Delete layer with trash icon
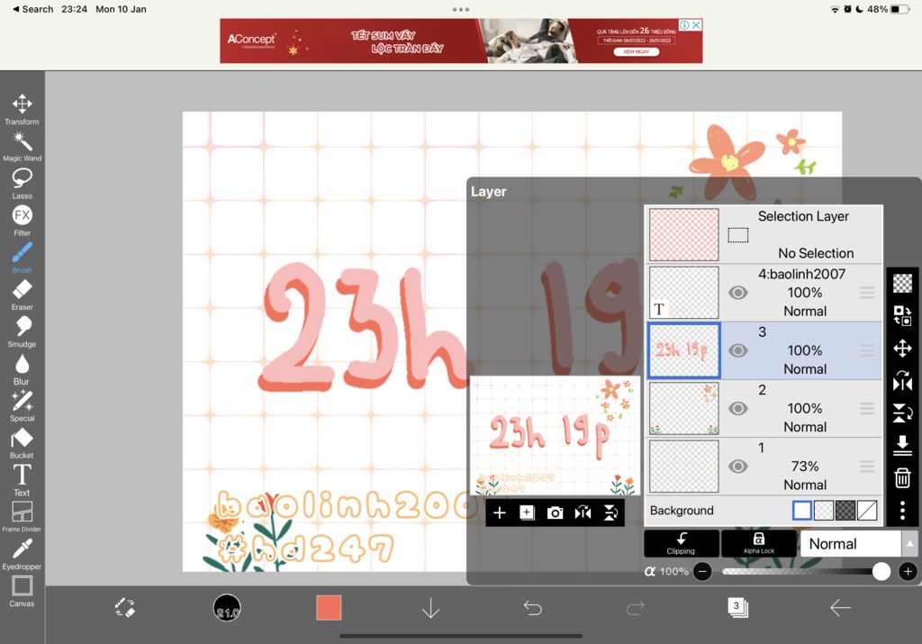The height and width of the screenshot is (644, 922). click(902, 477)
